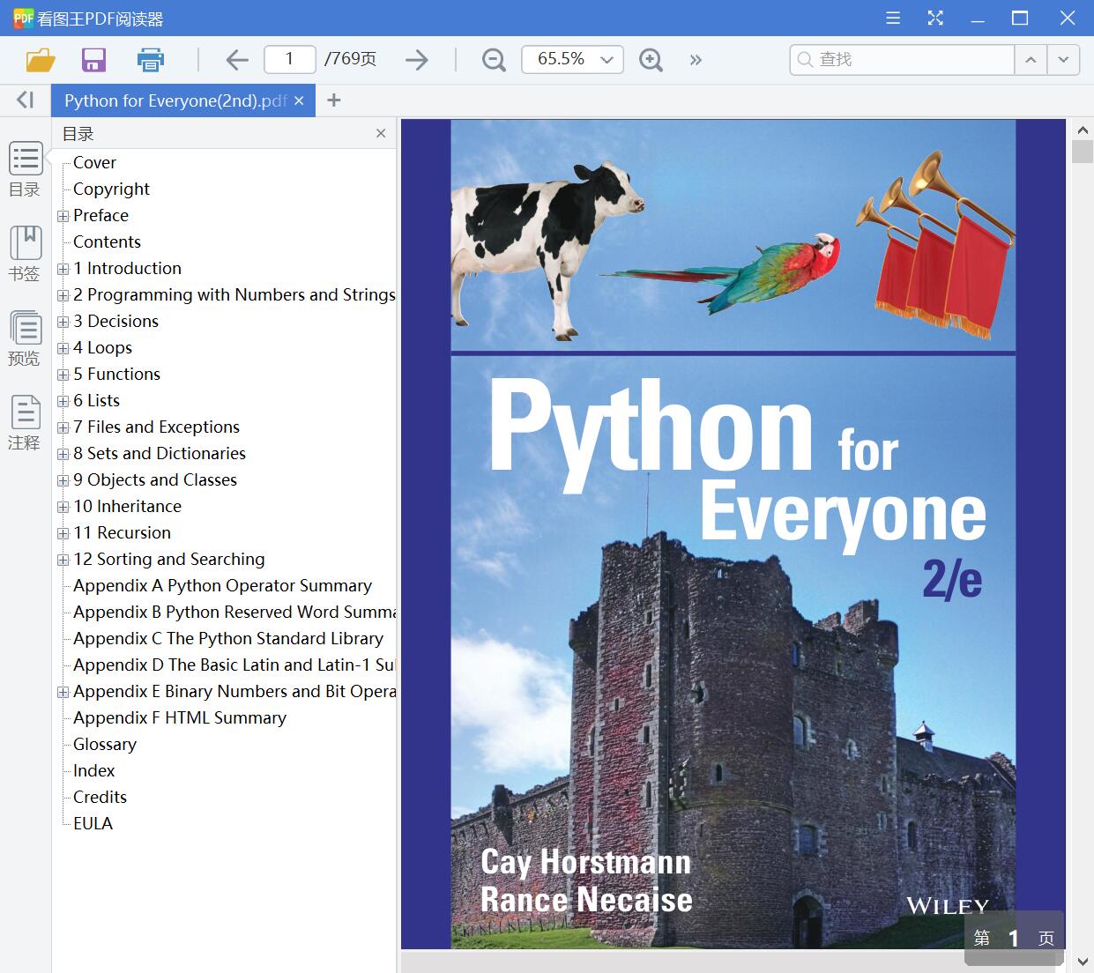Click the save document icon
1094x973 pixels.
point(93,60)
